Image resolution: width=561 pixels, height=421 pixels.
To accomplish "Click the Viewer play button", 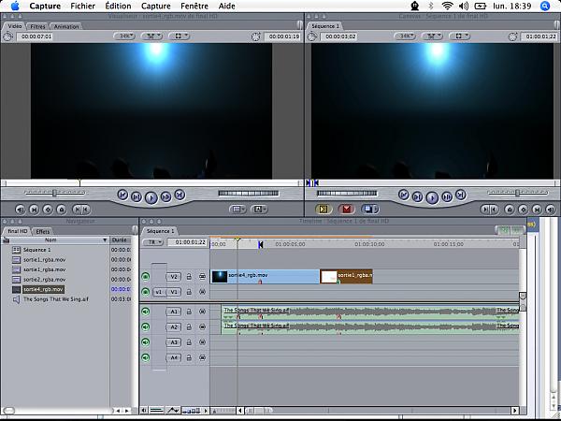I will (x=151, y=196).
